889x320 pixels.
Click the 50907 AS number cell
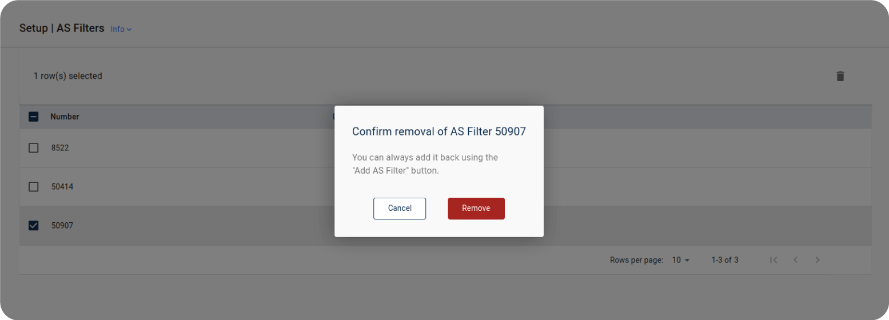[62, 226]
